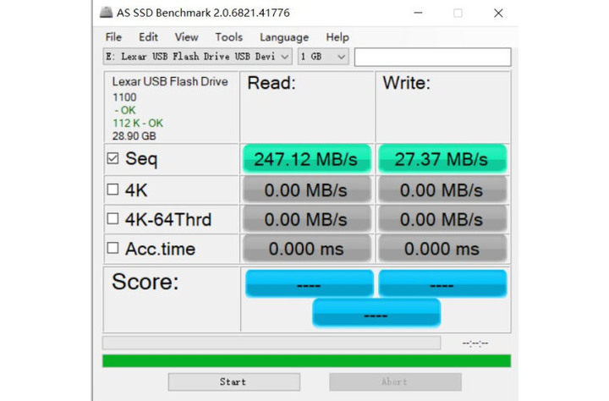The height and width of the screenshot is (401, 609).
Task: Open the Help menu
Action: click(x=337, y=37)
